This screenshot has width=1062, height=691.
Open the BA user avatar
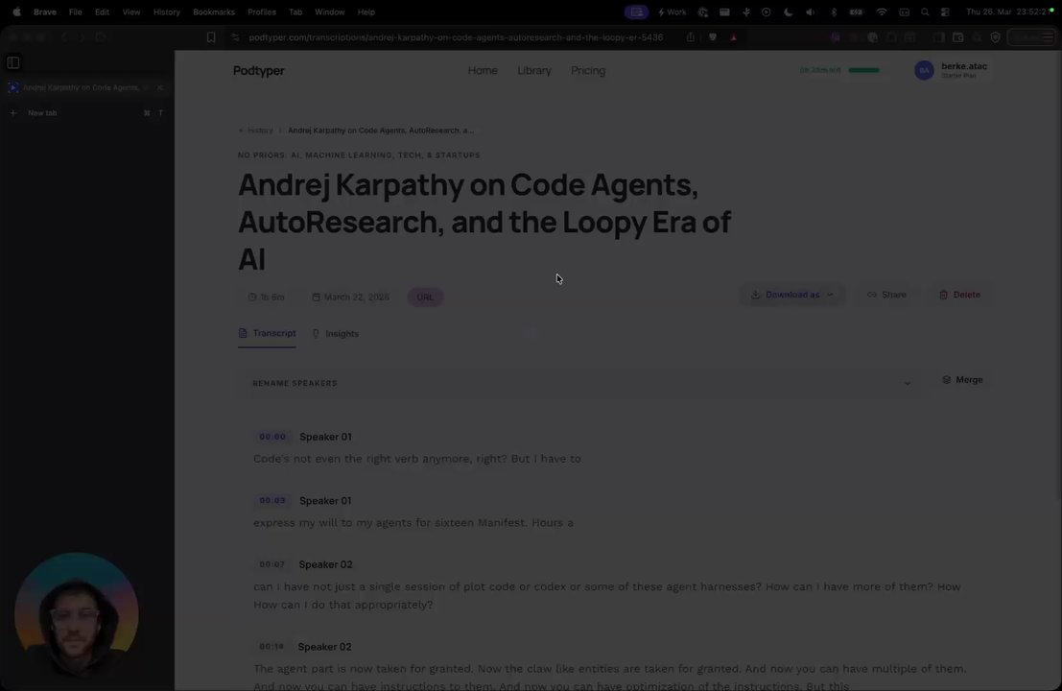click(x=924, y=70)
